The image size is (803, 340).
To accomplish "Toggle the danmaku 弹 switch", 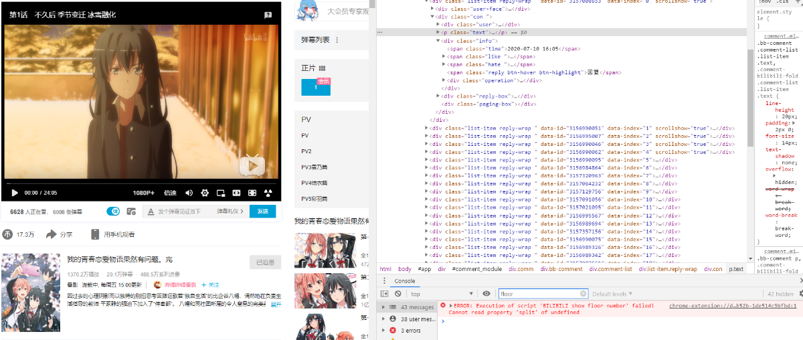I will coord(113,211).
